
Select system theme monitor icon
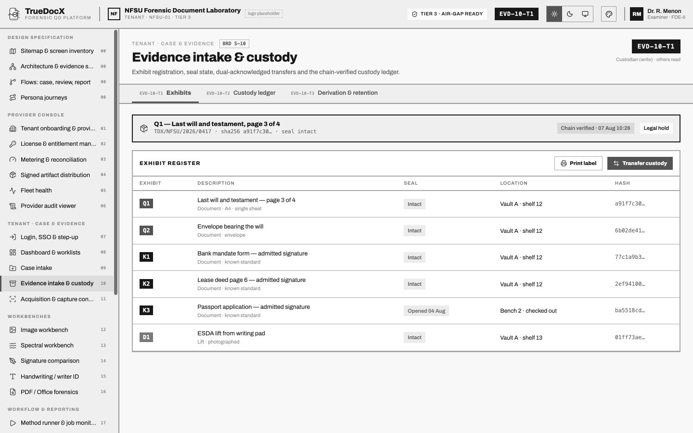pos(585,14)
